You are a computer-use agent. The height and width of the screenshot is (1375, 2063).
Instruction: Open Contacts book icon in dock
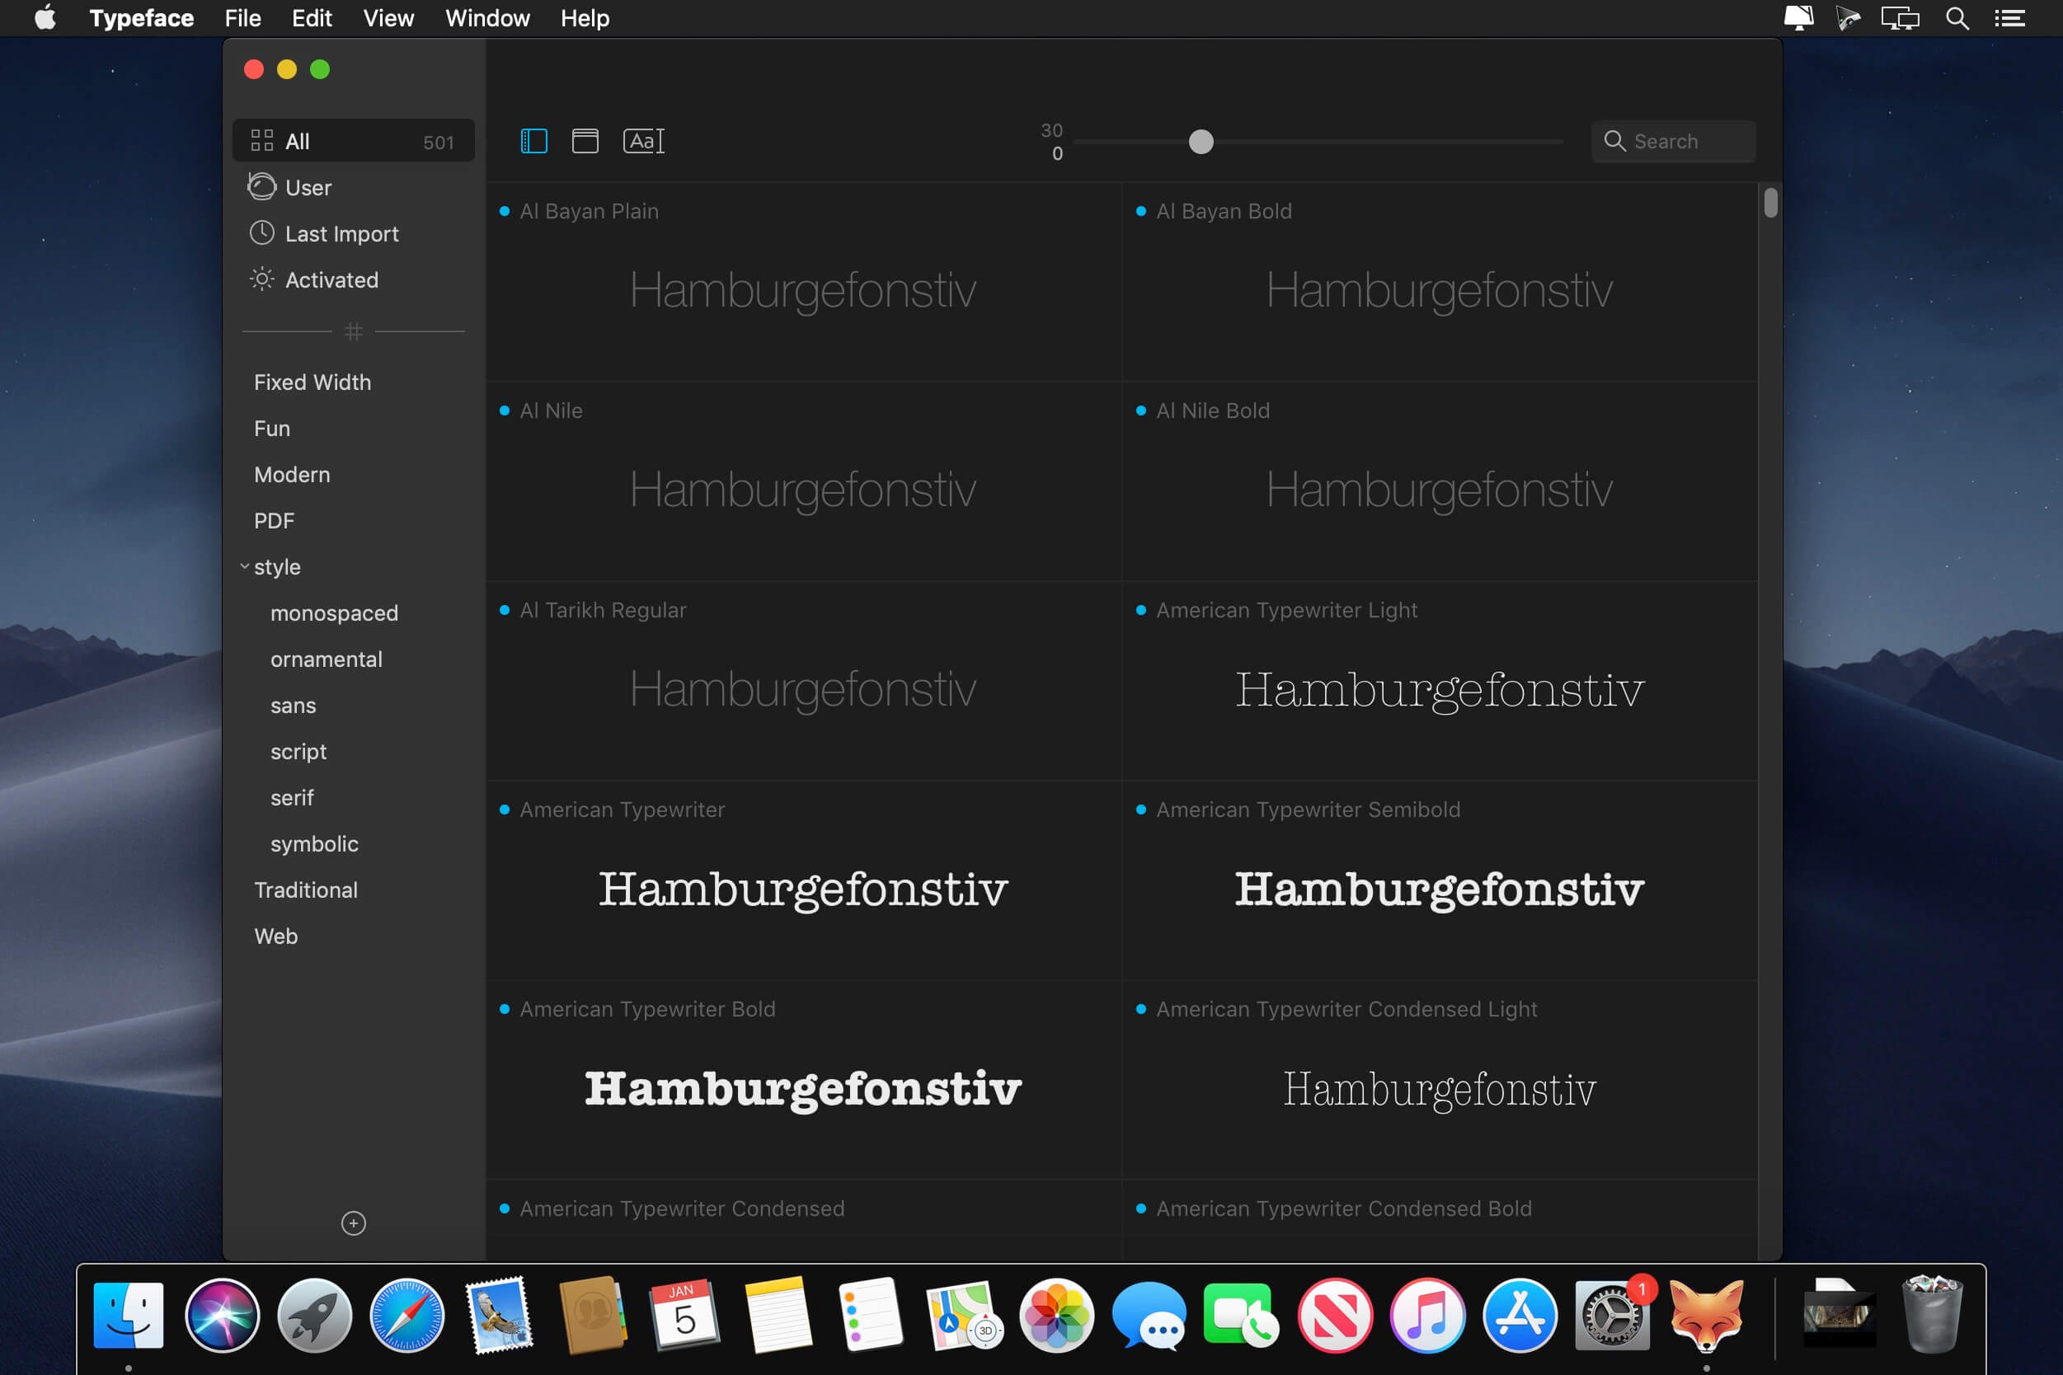(x=593, y=1316)
